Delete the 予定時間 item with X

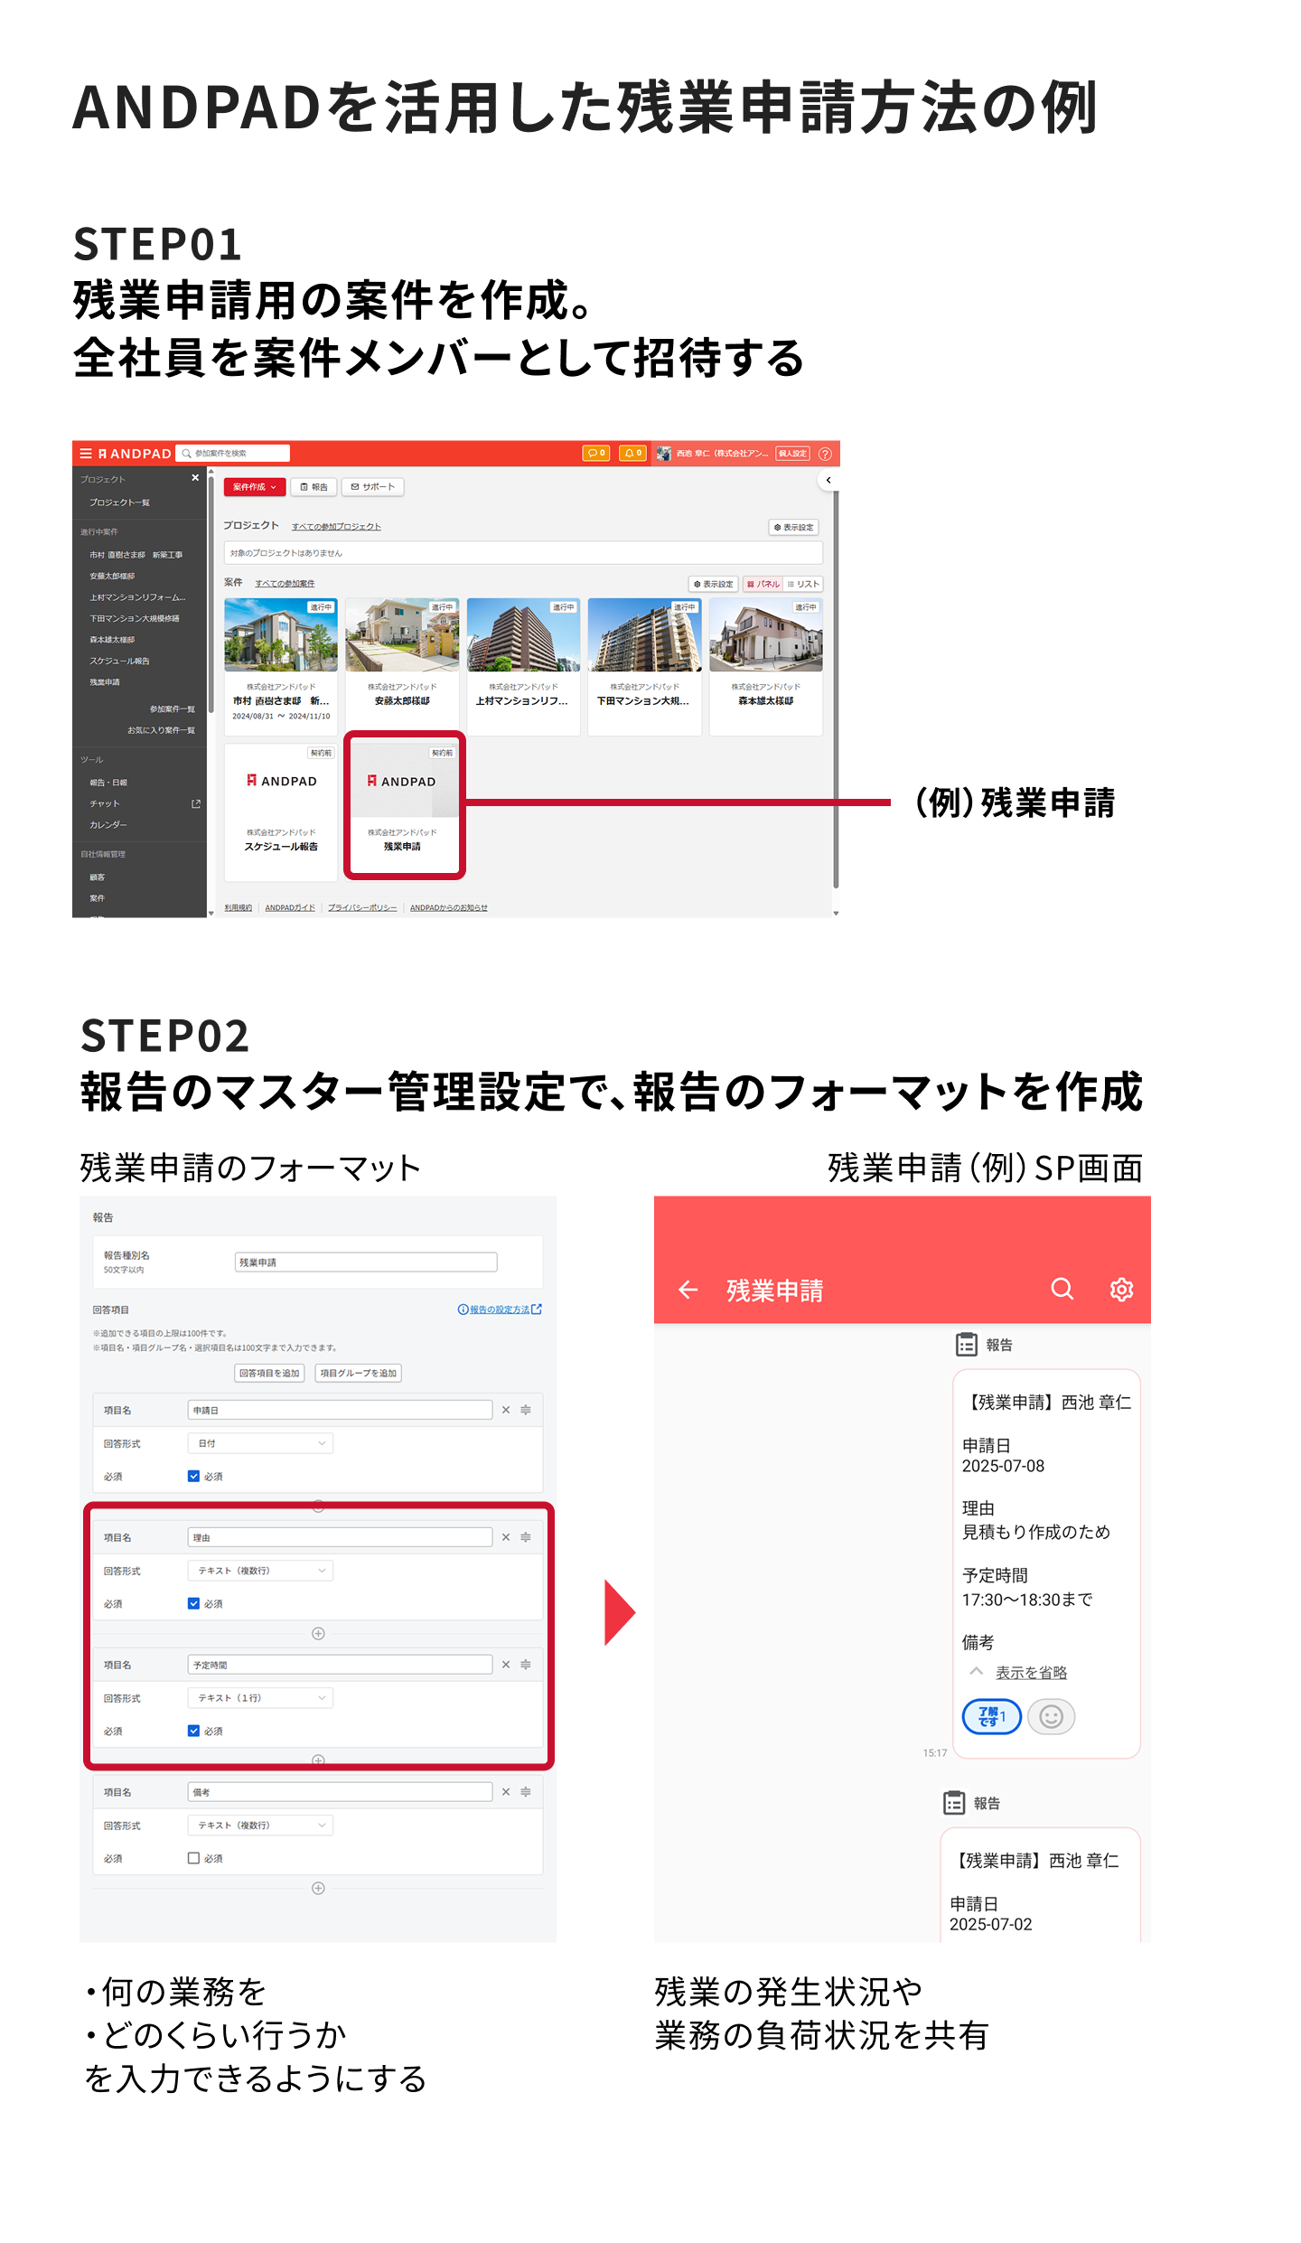click(506, 1665)
